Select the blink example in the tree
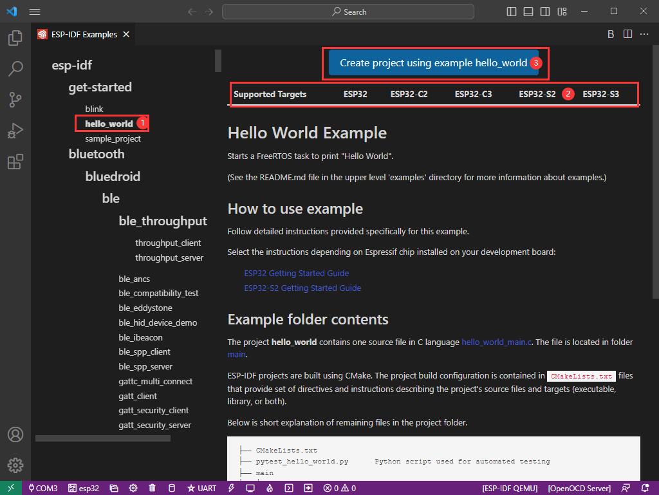 tap(94, 109)
